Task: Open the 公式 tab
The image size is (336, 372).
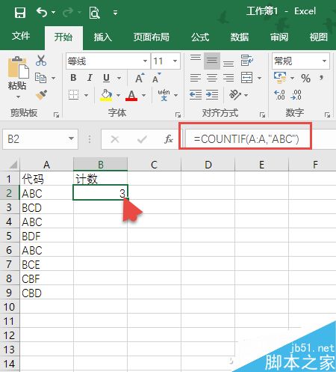Action: pyautogui.click(x=200, y=37)
